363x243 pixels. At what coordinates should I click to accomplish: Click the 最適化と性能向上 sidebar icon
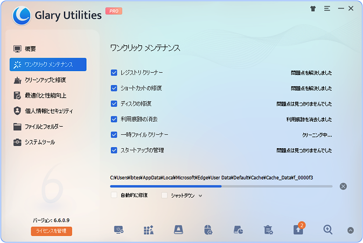(x=17, y=95)
